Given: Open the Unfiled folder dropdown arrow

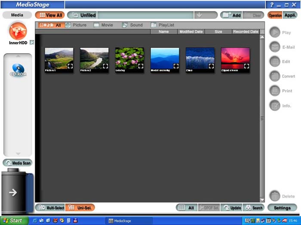Looking at the screenshot, I should click(199, 15).
